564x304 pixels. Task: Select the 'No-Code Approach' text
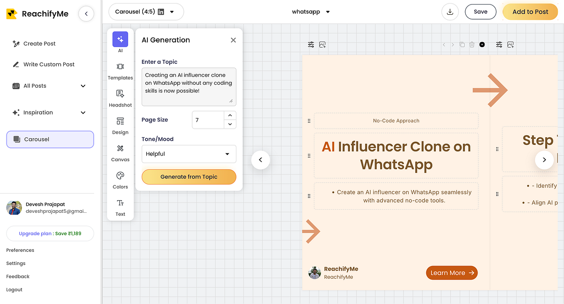396,121
